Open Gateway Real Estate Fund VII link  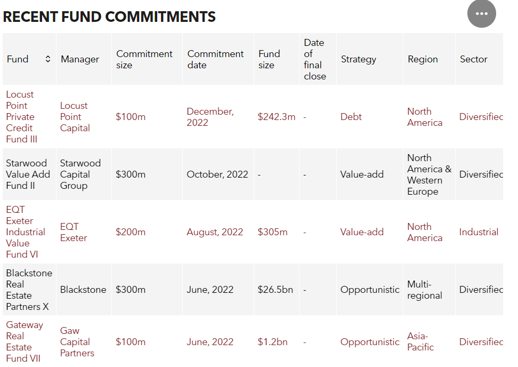tap(24, 341)
